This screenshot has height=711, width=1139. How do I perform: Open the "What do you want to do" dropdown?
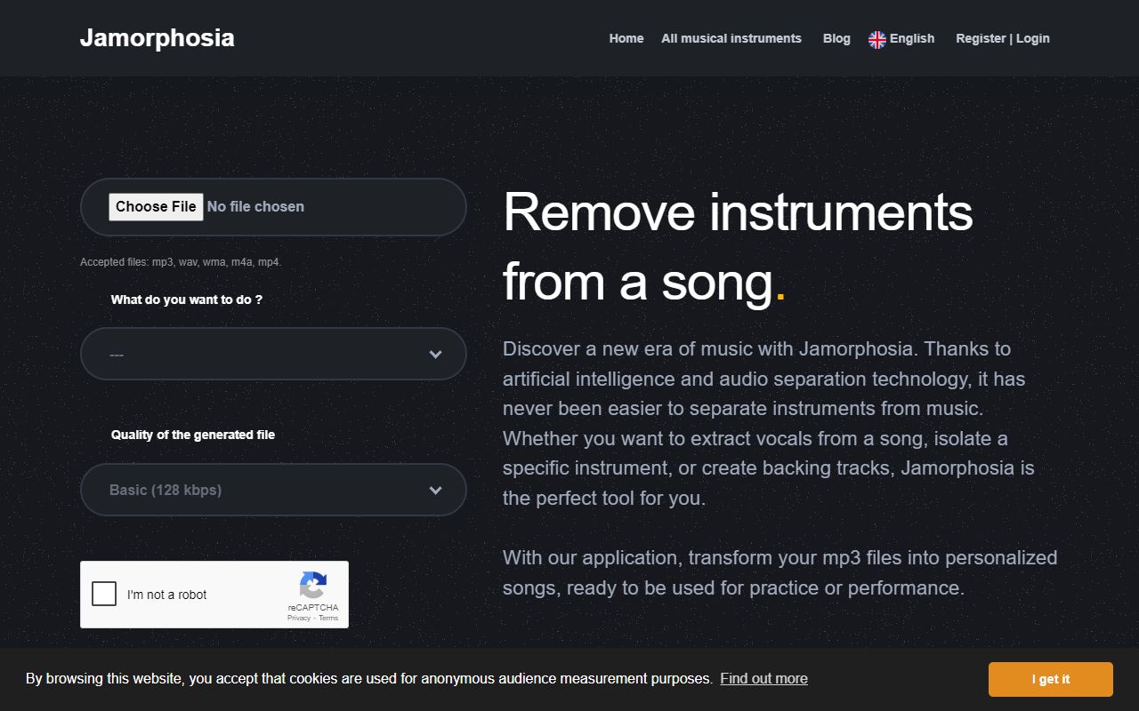point(273,354)
